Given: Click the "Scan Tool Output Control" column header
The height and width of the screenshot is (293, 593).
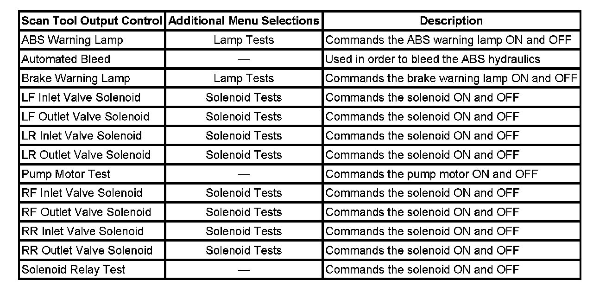Looking at the screenshot, I should [92, 21].
